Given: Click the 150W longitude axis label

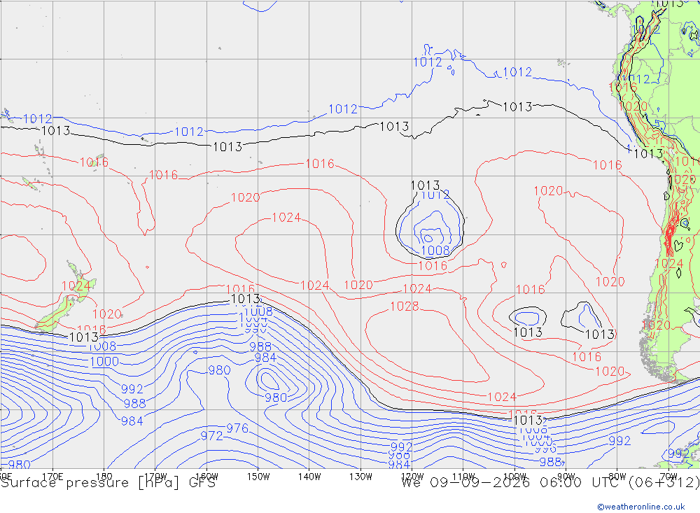Looking at the screenshot, I should click(x=258, y=477).
